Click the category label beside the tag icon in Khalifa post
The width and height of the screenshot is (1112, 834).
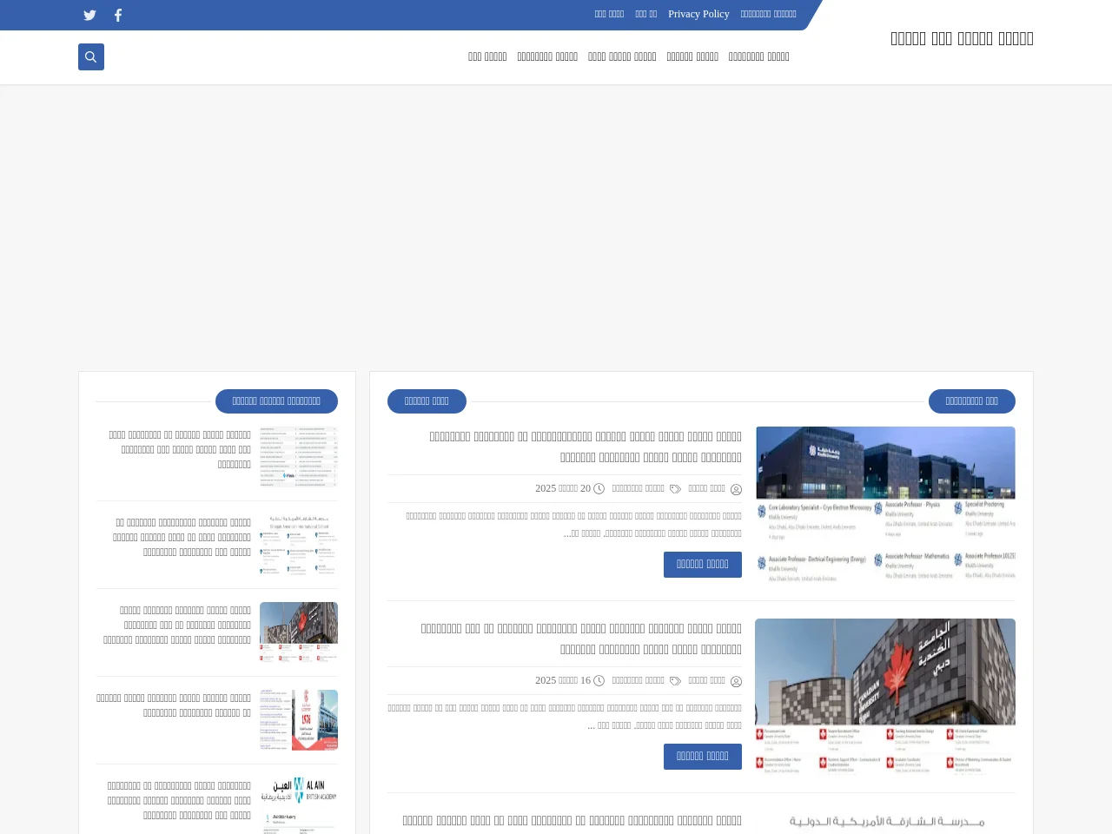pyautogui.click(x=638, y=489)
